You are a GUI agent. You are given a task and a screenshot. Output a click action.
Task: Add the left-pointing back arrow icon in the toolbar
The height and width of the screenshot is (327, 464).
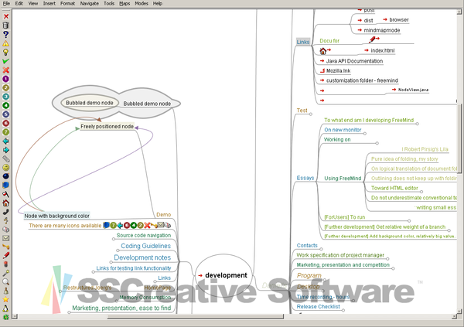5,141
